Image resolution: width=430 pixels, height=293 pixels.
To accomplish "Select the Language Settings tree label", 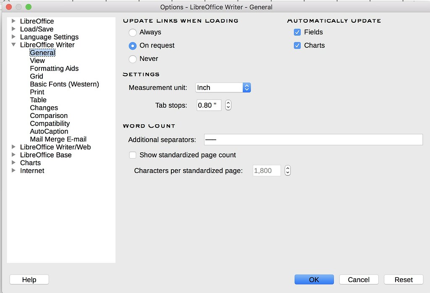I will [50, 37].
